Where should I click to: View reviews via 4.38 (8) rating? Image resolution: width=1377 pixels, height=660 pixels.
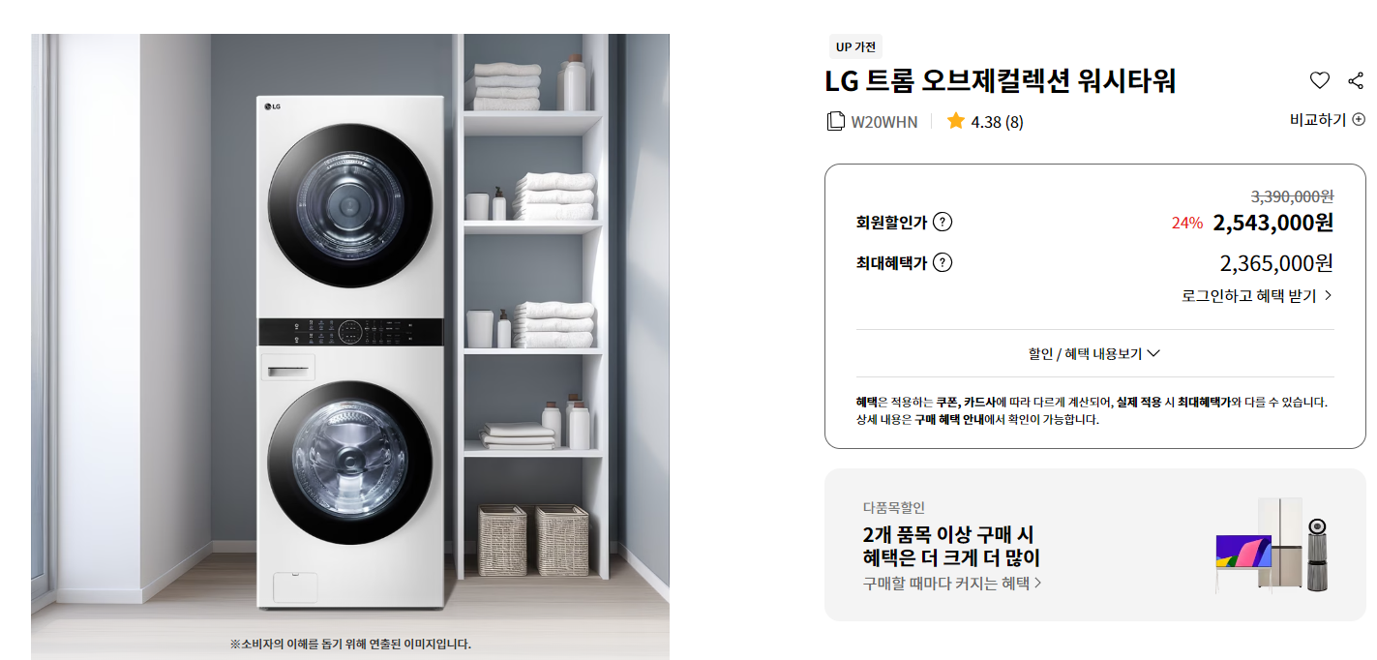[x=997, y=122]
